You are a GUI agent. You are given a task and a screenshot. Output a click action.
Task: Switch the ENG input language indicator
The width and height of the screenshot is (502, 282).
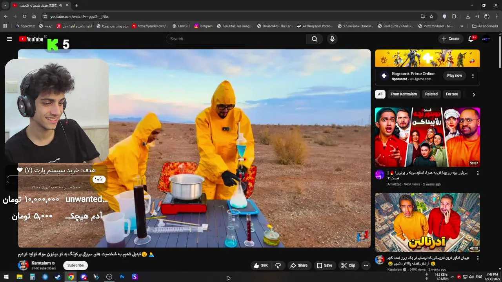pyautogui.click(x=479, y=277)
